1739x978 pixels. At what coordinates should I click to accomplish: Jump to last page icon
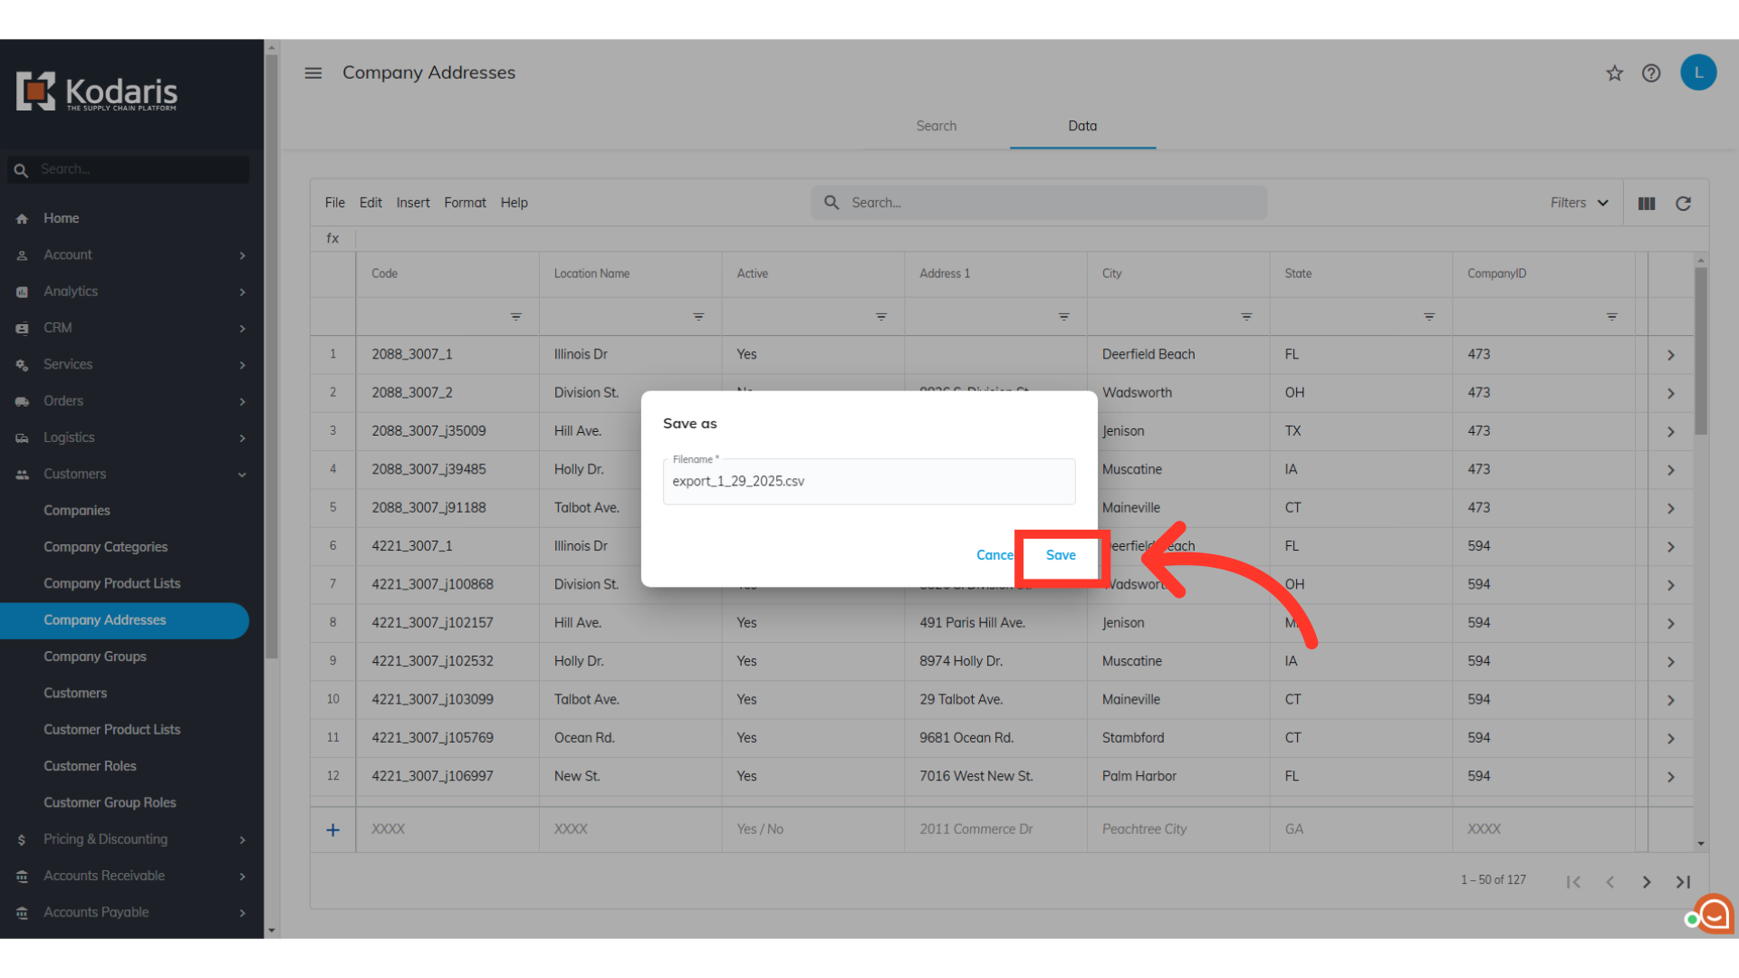pyautogui.click(x=1683, y=882)
